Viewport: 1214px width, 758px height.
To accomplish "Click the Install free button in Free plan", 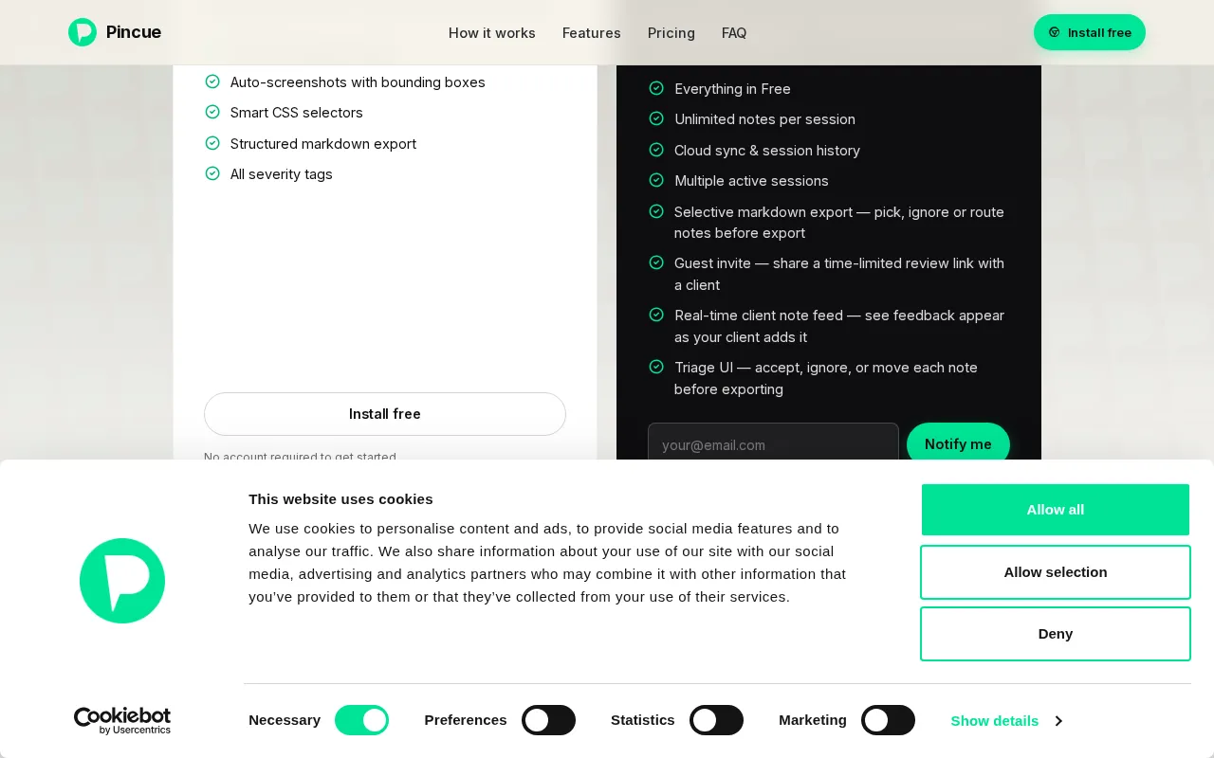I will pos(385,414).
